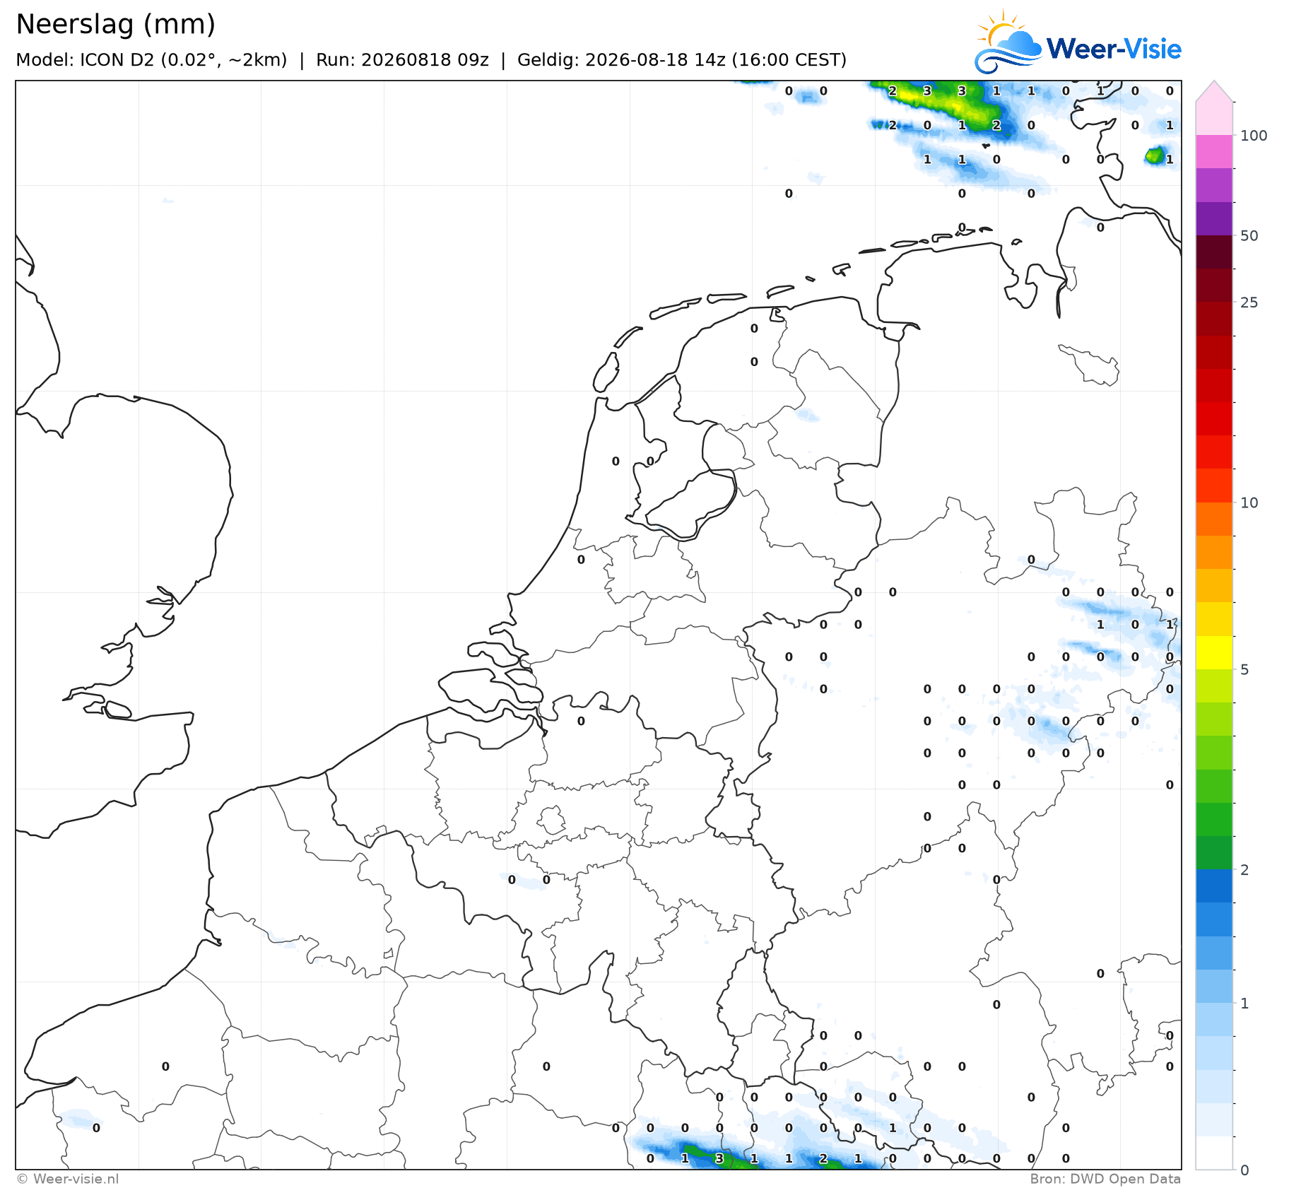Click the pointed arrow atop the color scale
1289x1188 pixels.
(x=1214, y=91)
